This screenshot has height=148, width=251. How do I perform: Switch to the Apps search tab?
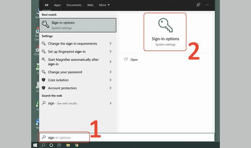point(57,5)
